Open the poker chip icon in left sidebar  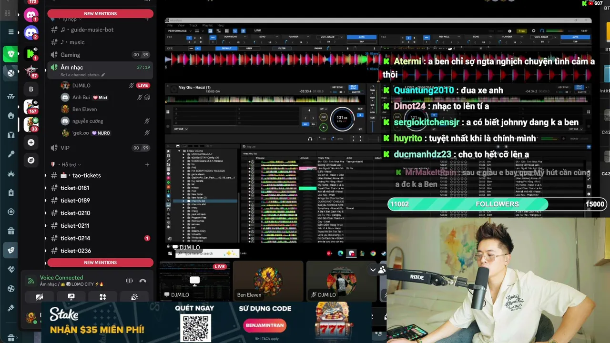click(x=11, y=212)
